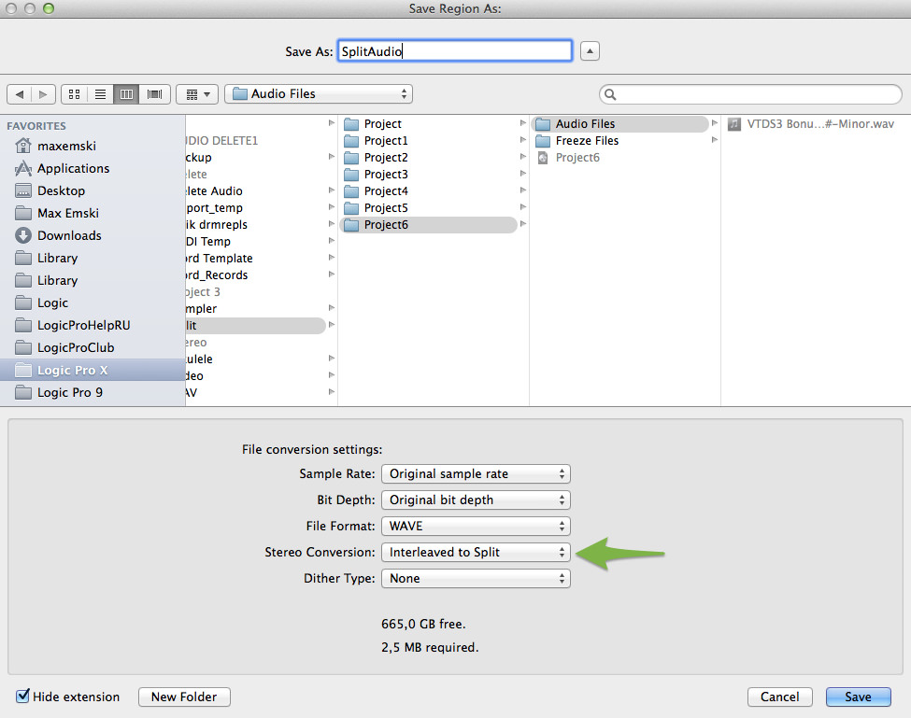Image resolution: width=911 pixels, height=718 pixels.
Task: Click the forward navigation arrow
Action: pyautogui.click(x=42, y=93)
